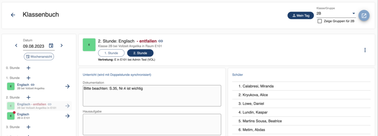Image resolution: width=378 pixels, height=136 pixels.
Task: Add entry to 2. Stunde
Action: point(28,98)
